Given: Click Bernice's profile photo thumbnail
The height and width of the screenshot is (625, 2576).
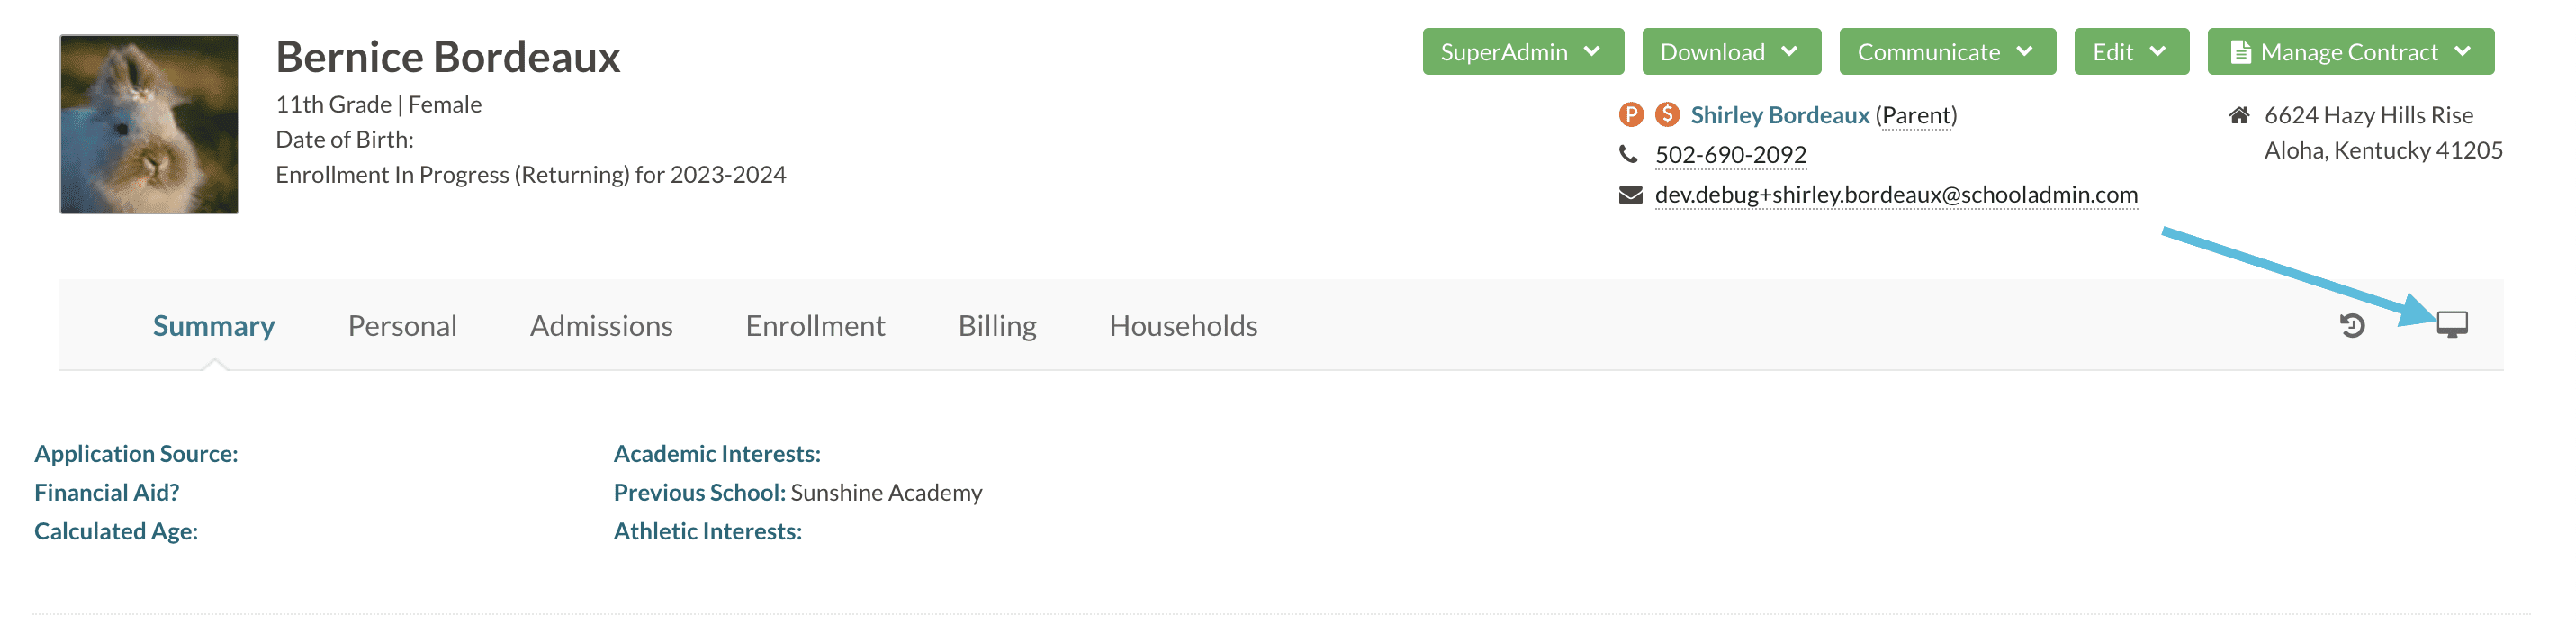Looking at the screenshot, I should coord(149,124).
